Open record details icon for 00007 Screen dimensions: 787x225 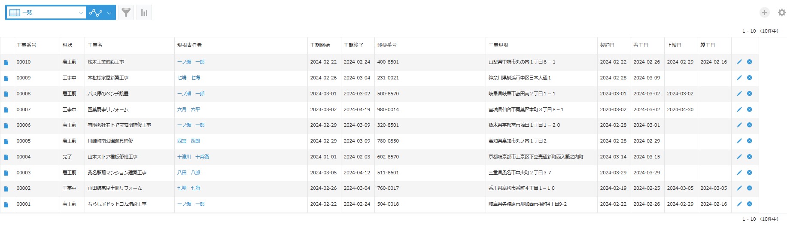click(6, 110)
